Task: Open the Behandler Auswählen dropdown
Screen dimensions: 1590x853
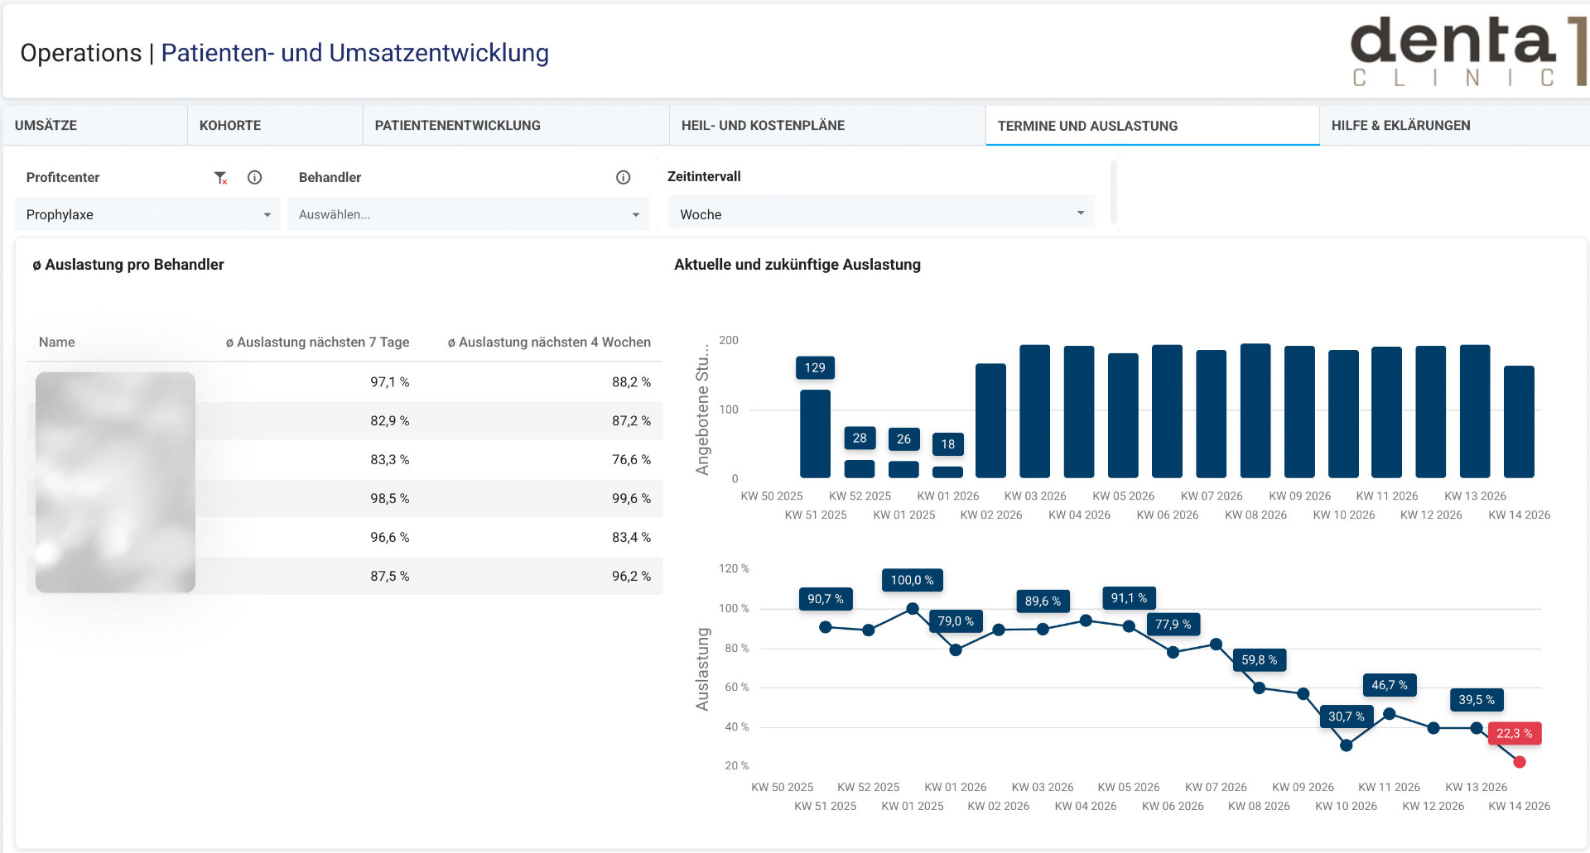Action: pyautogui.click(x=469, y=214)
